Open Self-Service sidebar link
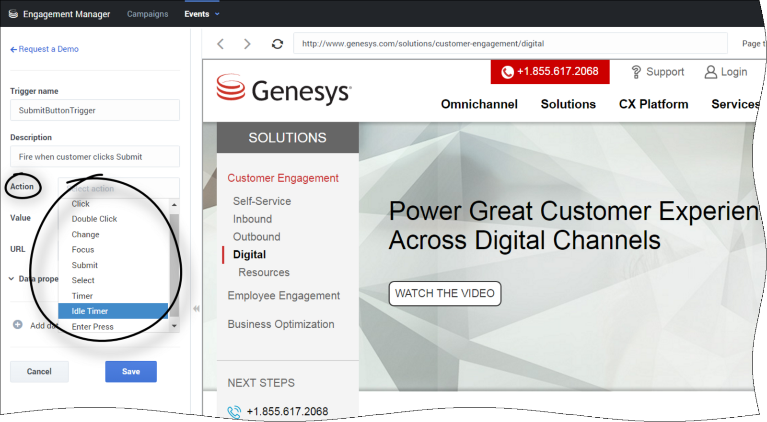Viewport: 767px width, 422px height. (262, 201)
